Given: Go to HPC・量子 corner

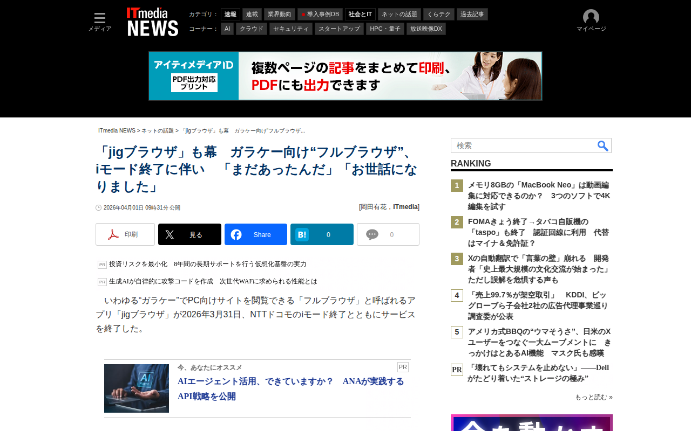Looking at the screenshot, I should click(385, 29).
